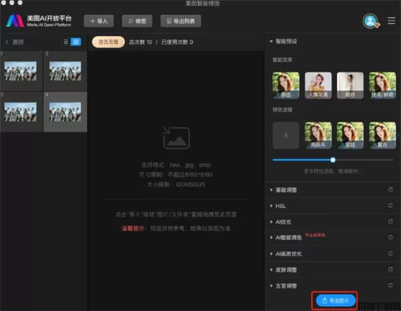Click the 会员充值 membership recharge button

pyautogui.click(x=108, y=42)
